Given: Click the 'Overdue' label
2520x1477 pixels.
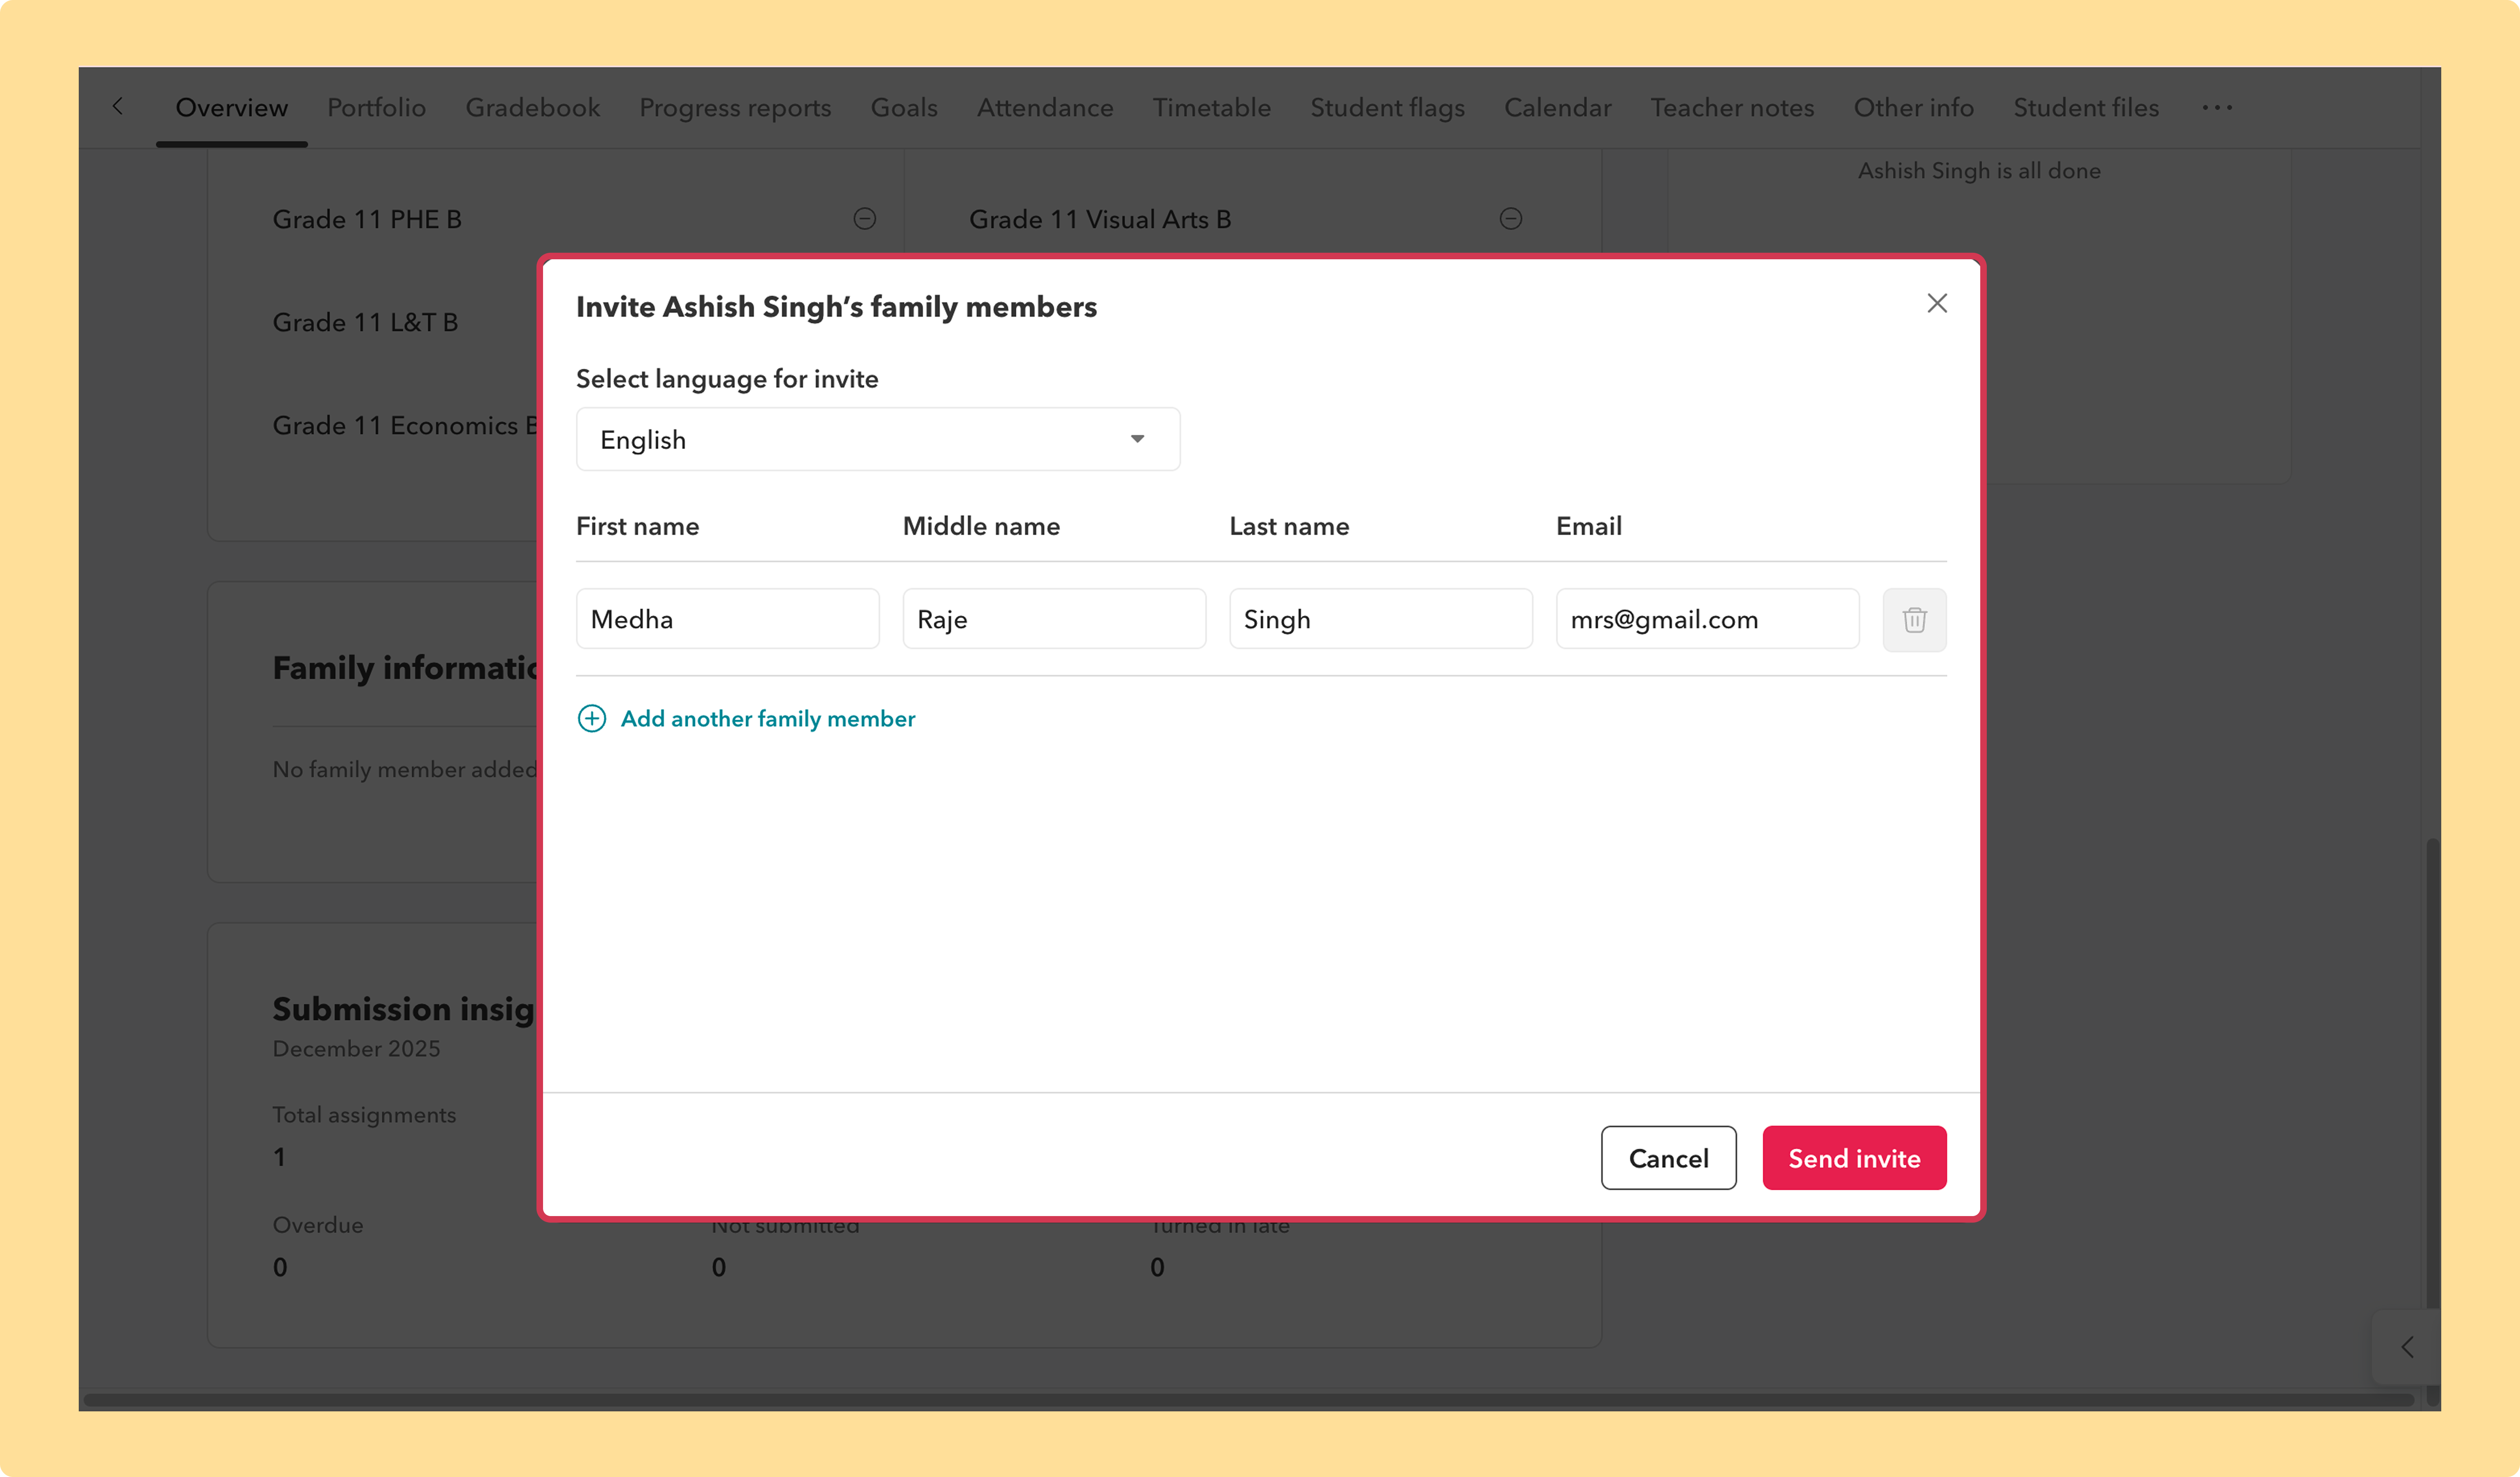Looking at the screenshot, I should coord(318,1225).
